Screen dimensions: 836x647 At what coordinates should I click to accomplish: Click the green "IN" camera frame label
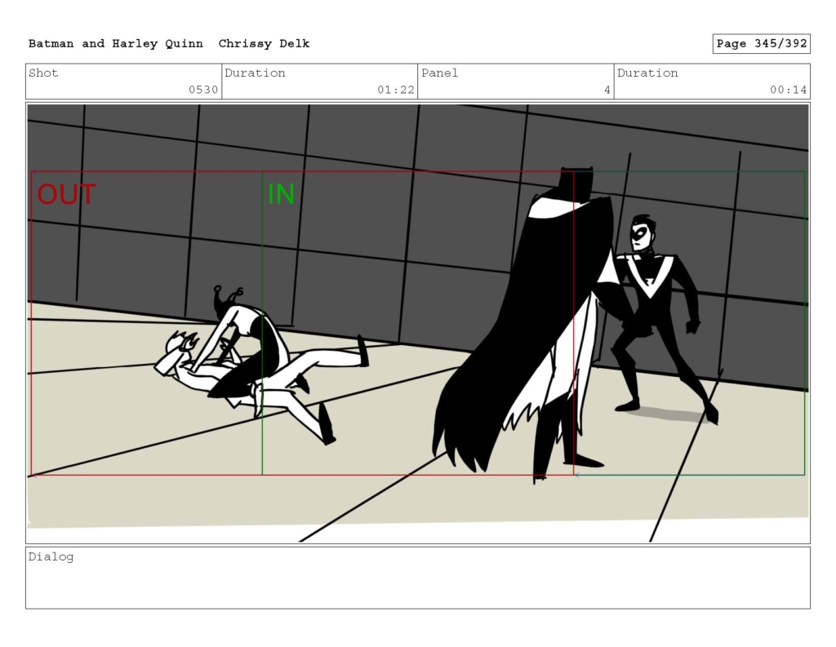click(281, 194)
